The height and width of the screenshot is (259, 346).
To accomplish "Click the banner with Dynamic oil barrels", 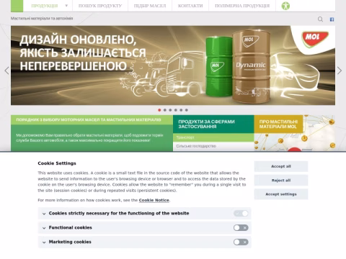I will coord(173,65).
